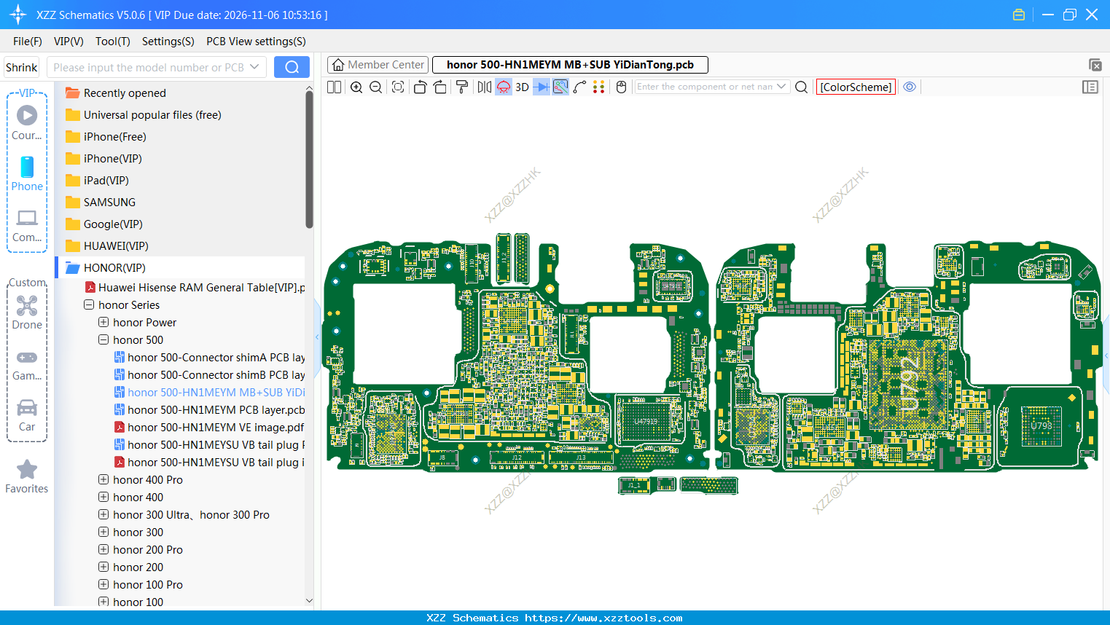The image size is (1110, 625).
Task: Toggle the eye visibility icon next to ColorScheme
Action: 910,87
